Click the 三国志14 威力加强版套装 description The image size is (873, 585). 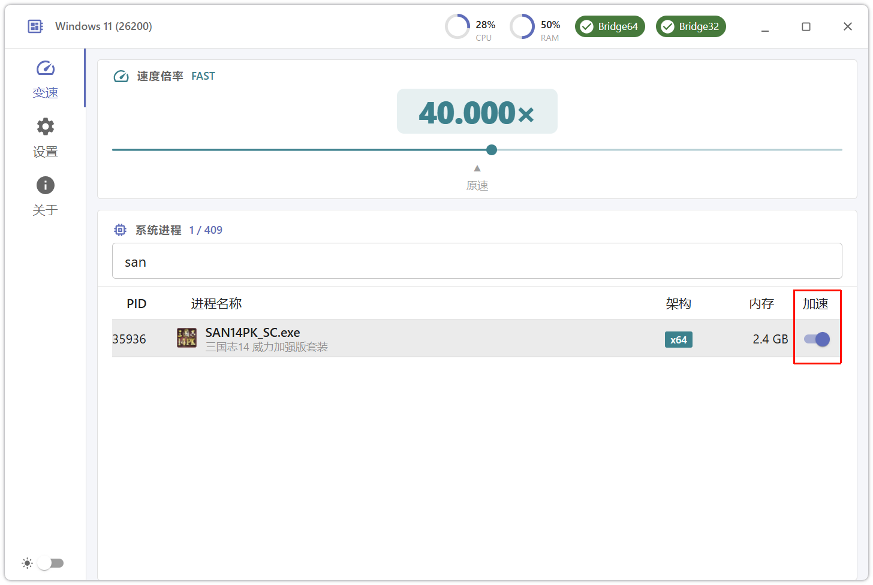click(267, 347)
